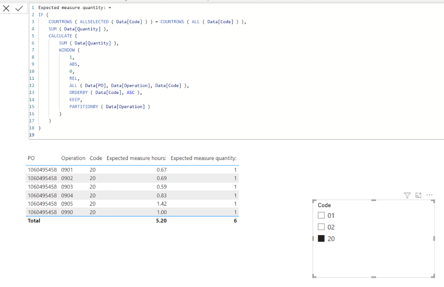Sort by Expected measure hours header

136,158
